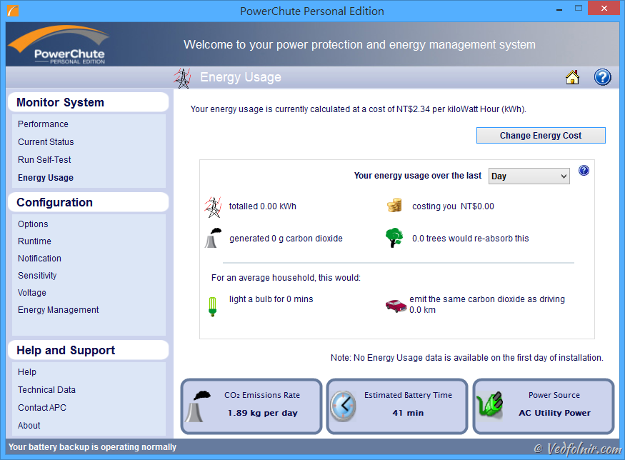
Task: Open Voltage settings
Action: pyautogui.click(x=32, y=293)
